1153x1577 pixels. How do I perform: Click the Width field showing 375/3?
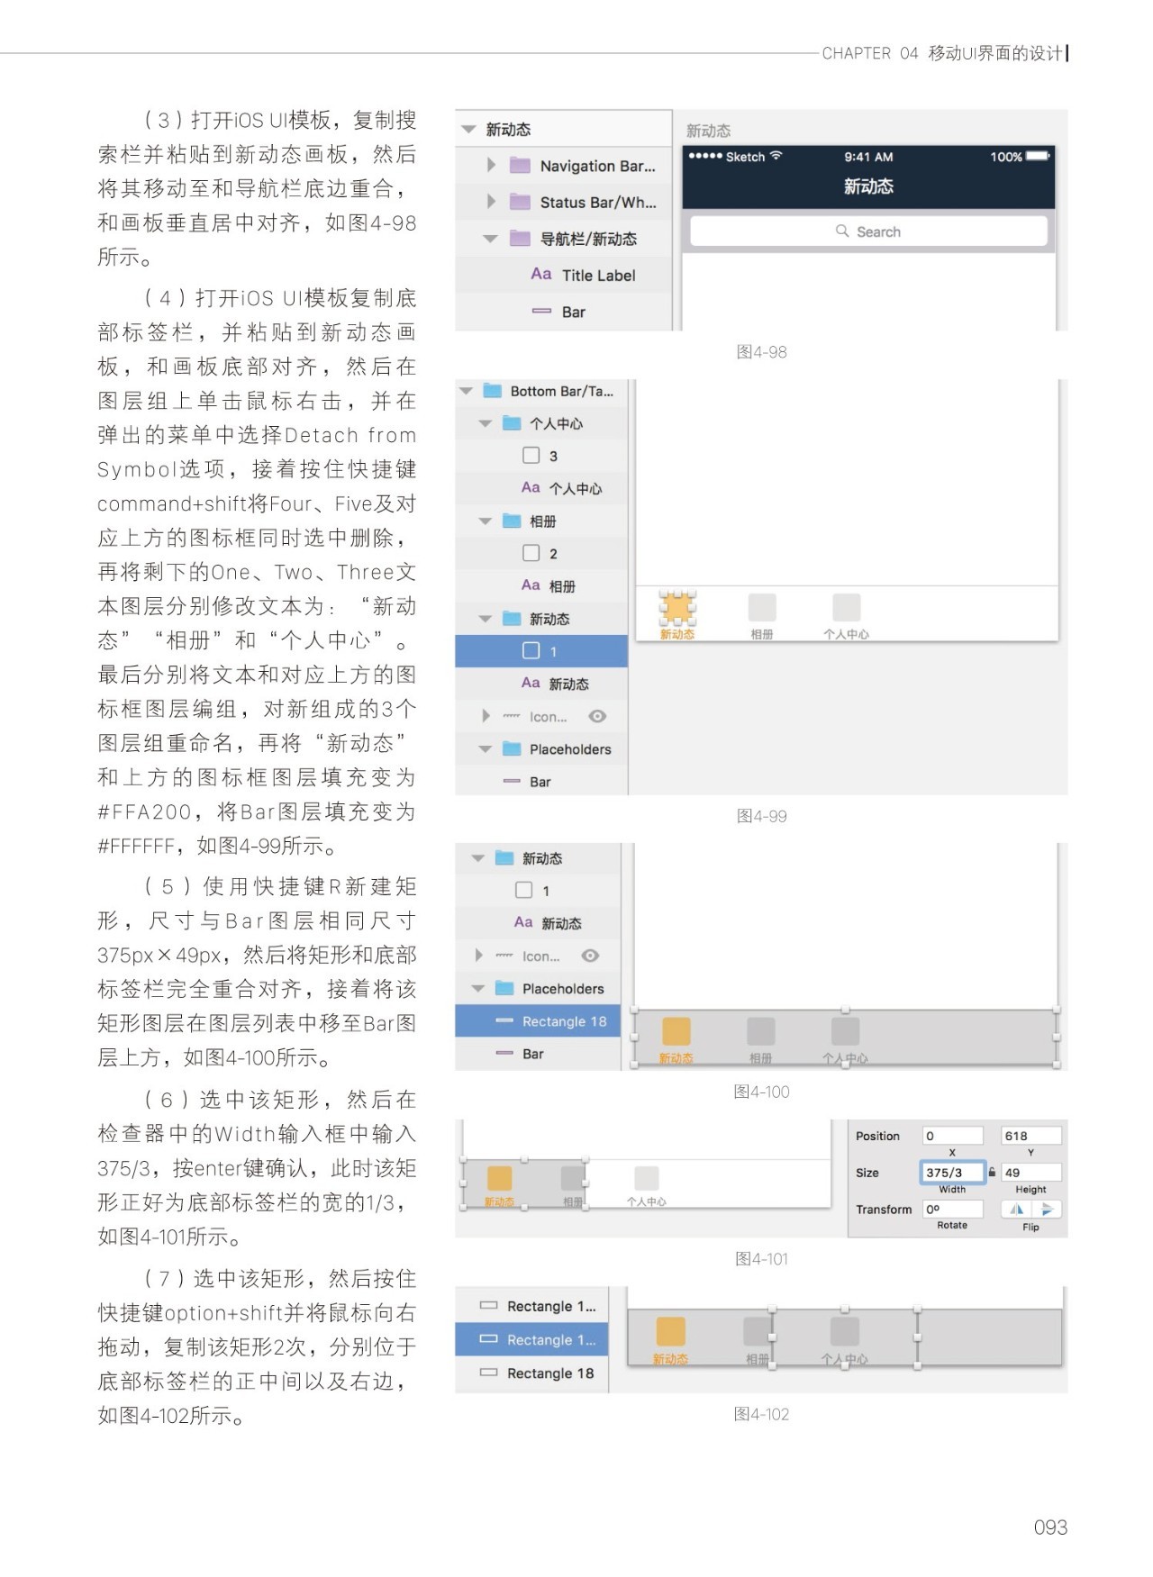point(952,1172)
